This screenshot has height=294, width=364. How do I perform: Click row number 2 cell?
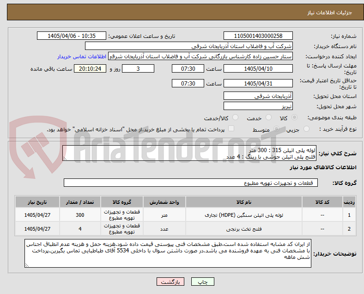(349, 229)
